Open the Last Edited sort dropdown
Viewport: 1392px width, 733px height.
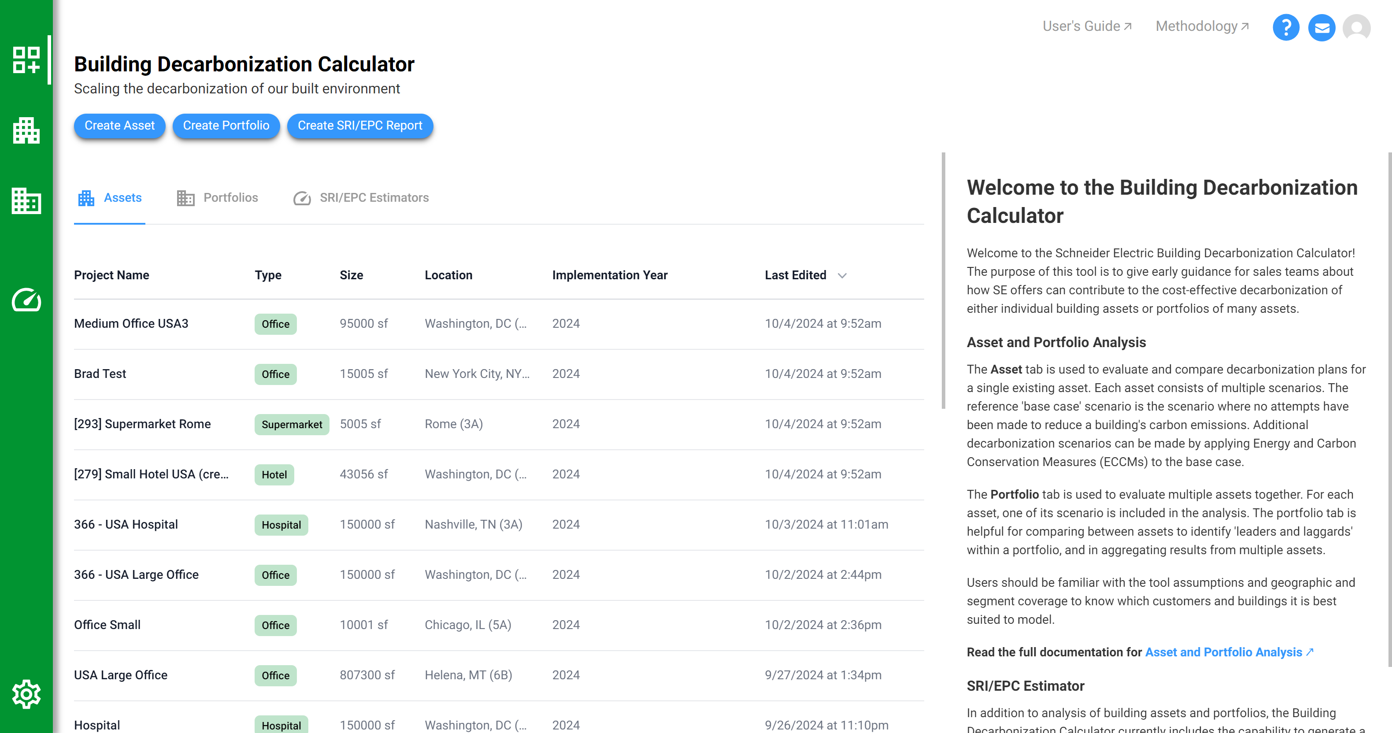pos(843,276)
